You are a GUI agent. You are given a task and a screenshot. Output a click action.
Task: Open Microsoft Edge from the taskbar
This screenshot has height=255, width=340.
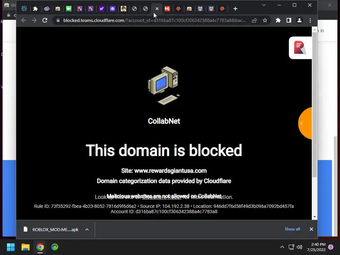coord(55,247)
